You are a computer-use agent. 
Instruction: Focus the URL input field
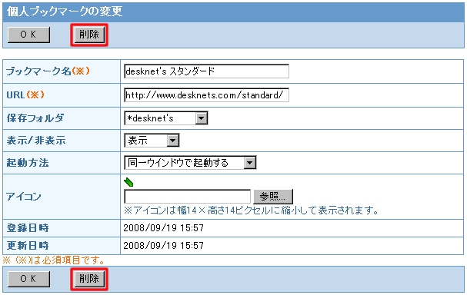click(x=206, y=95)
